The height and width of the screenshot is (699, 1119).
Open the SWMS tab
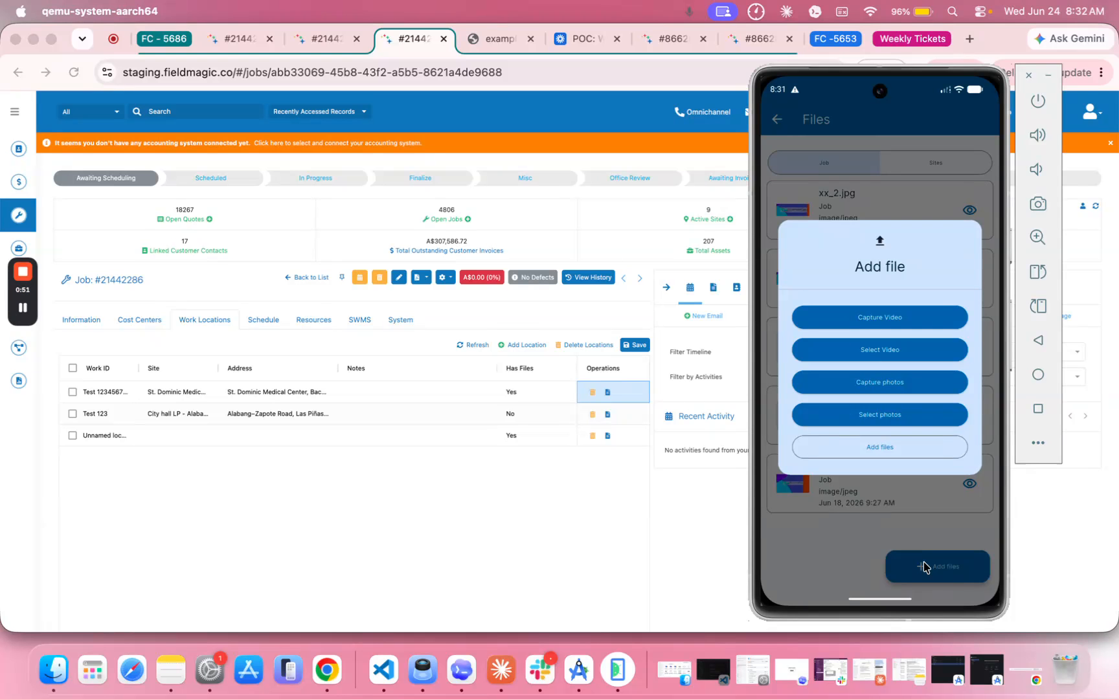359,320
